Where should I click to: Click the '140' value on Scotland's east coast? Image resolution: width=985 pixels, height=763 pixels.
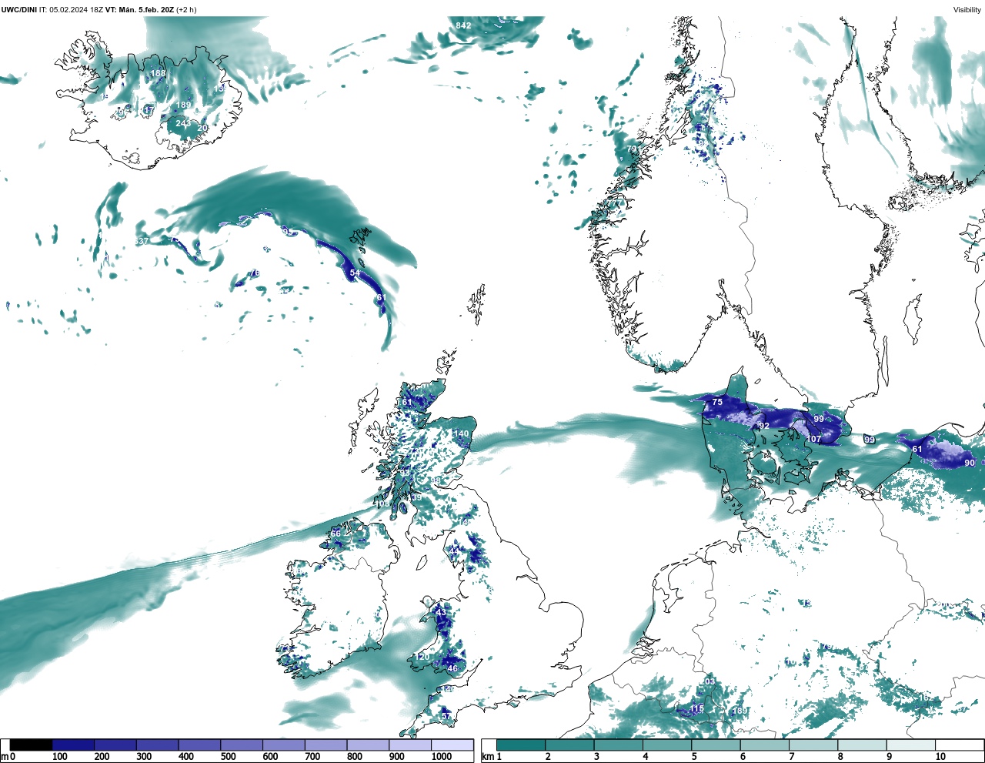[x=461, y=433]
